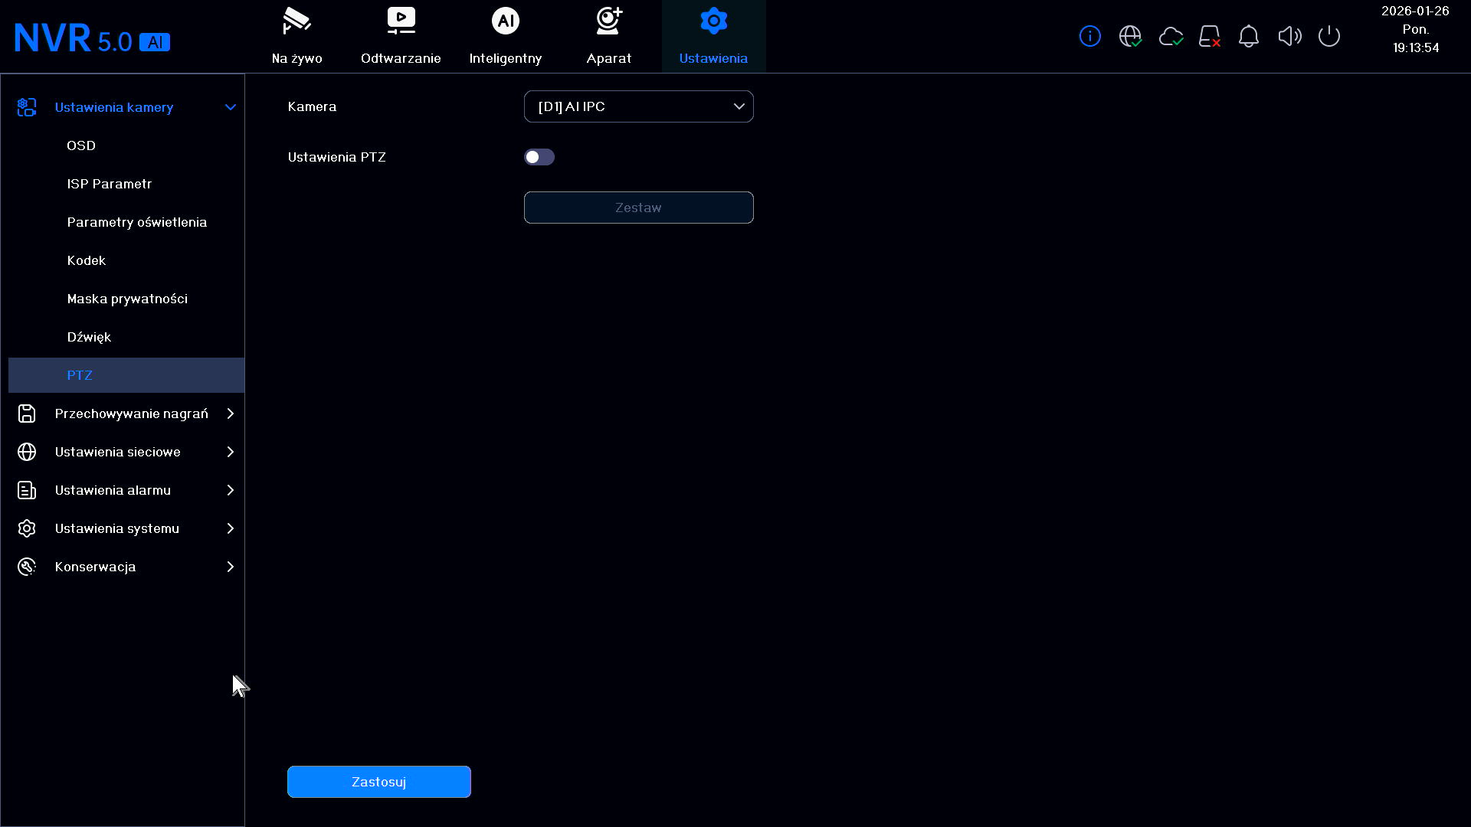This screenshot has height=827, width=1471.
Task: Open the disk error status icon
Action: click(1210, 36)
